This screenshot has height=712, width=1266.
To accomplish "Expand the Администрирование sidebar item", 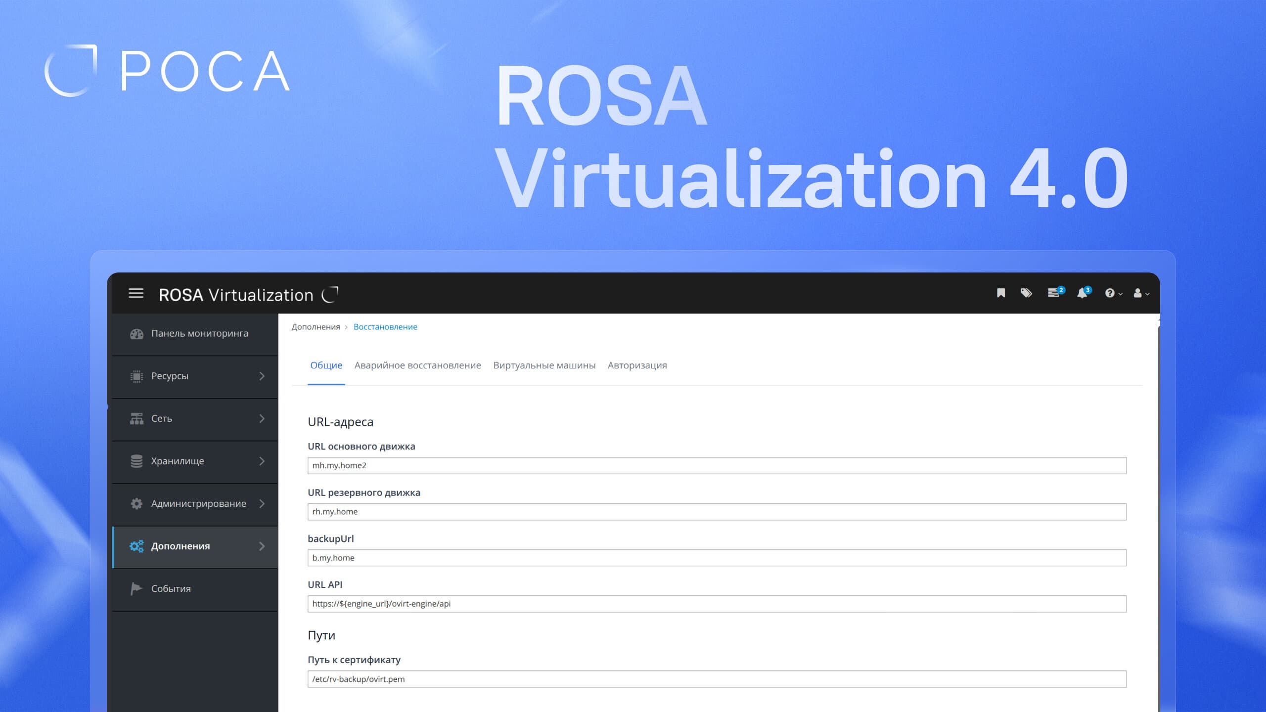I will (x=198, y=503).
